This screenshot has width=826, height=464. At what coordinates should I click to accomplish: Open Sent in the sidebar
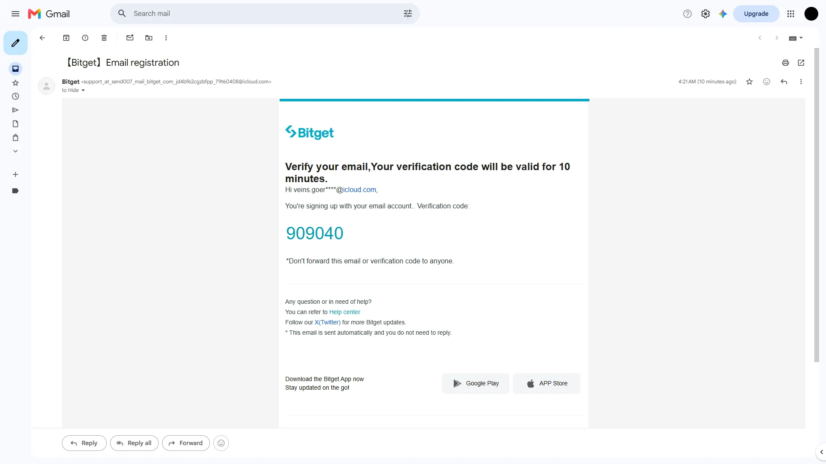point(15,110)
